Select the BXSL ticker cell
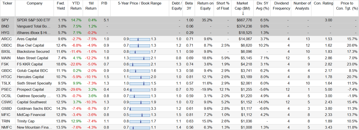The height and width of the screenshot is (130, 359). [x=6, y=52]
